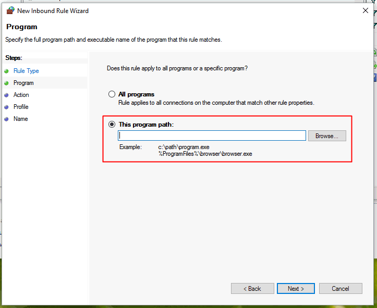Select the Action step in sidebar

(21, 95)
